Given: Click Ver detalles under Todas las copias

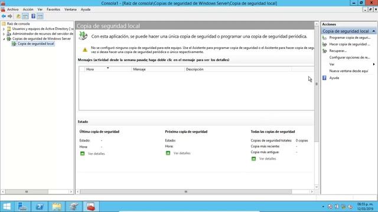Looking at the screenshot, I should click(268, 158).
